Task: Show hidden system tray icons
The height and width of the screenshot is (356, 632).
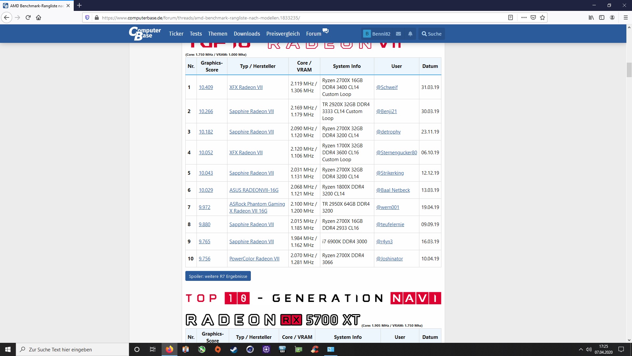Action: tap(581, 349)
